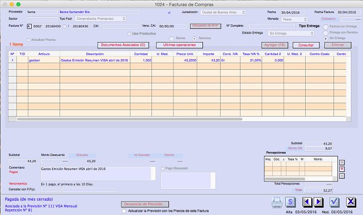Select the Sin Entrega radio option
The image size is (363, 215).
pyautogui.click(x=326, y=39)
